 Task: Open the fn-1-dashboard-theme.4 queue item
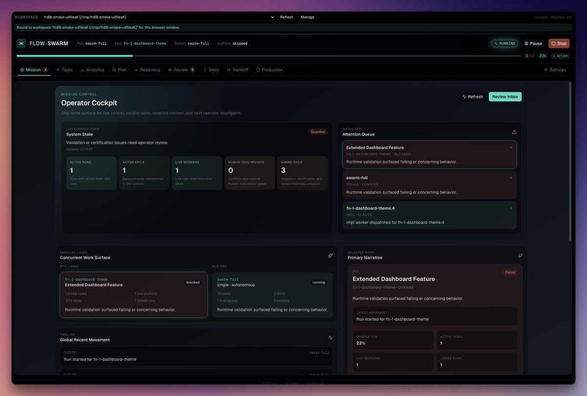[x=429, y=215]
